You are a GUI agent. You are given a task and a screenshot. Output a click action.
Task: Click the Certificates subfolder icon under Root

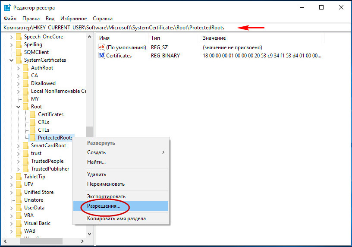33,114
